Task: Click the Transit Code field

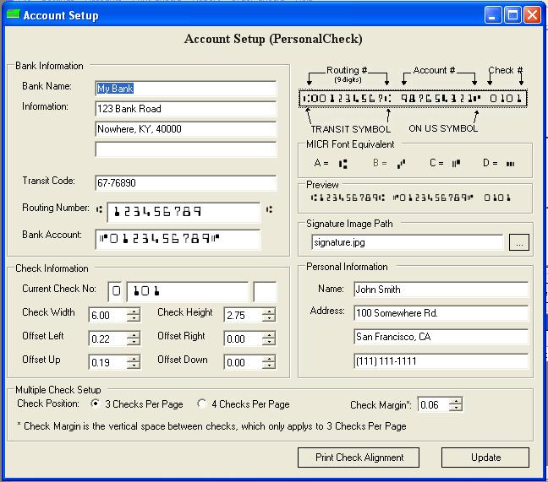Action: 186,183
